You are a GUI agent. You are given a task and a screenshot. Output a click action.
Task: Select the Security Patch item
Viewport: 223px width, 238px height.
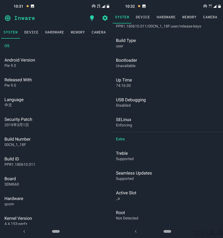pos(18,122)
